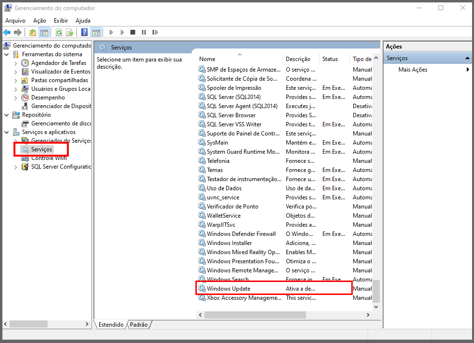Viewport: 474px width, 343px height.
Task: Click the Pastas compartilhadas folder icon
Action: (x=25, y=80)
